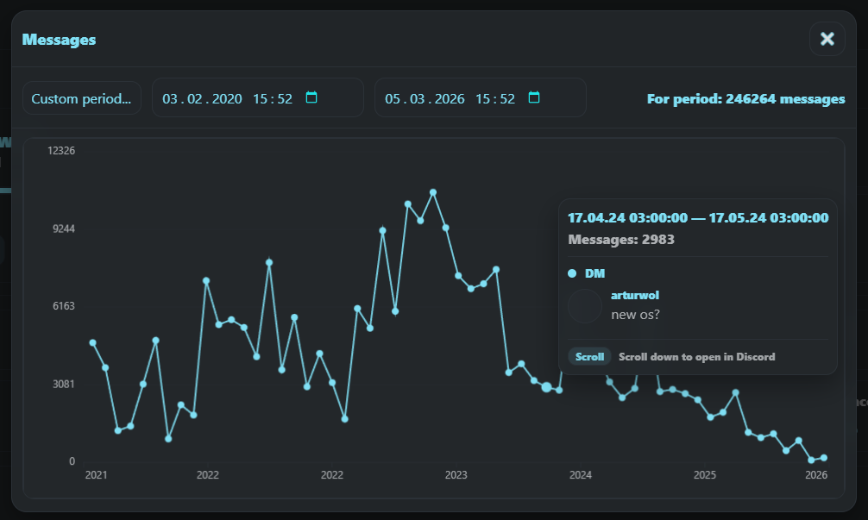Click the Scroll button in tooltip
Viewport: 868px width, 520px height.
(589, 357)
